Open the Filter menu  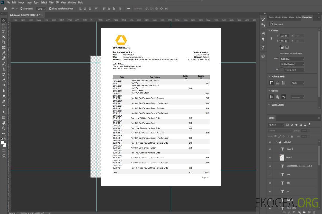tap(51, 2)
